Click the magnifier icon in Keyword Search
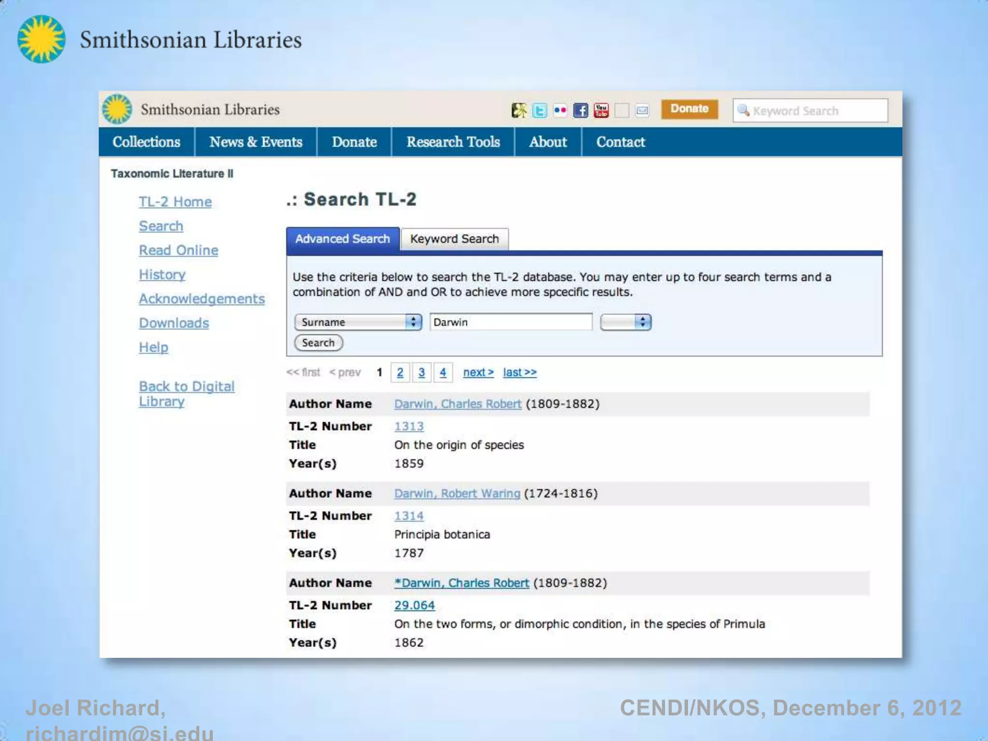 pos(743,110)
